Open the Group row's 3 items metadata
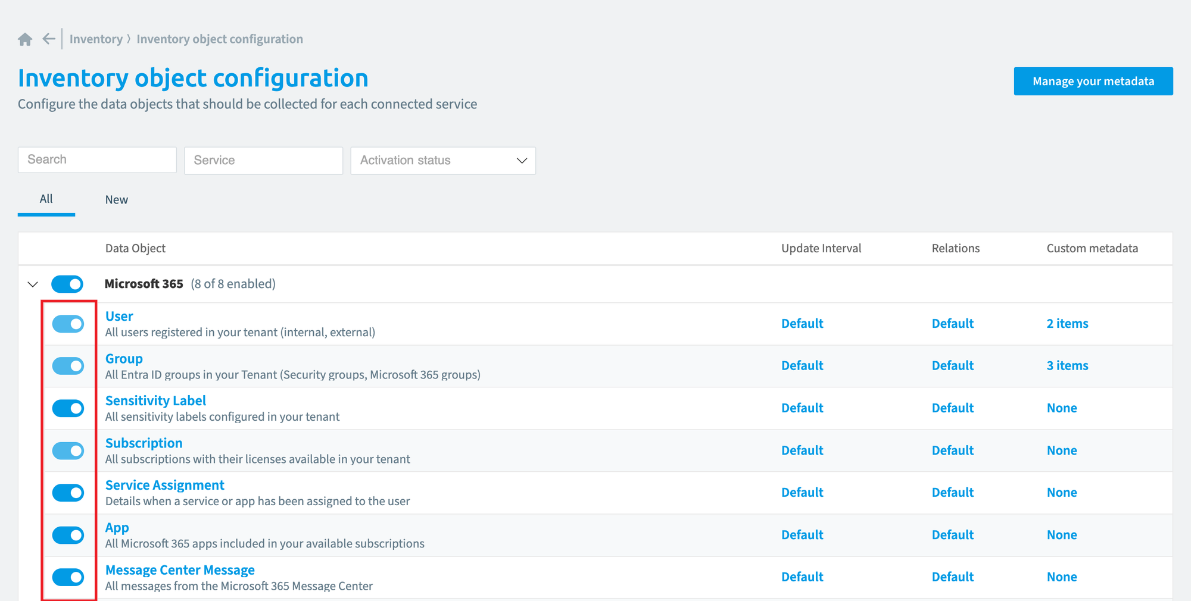The height and width of the screenshot is (601, 1191). 1067,366
